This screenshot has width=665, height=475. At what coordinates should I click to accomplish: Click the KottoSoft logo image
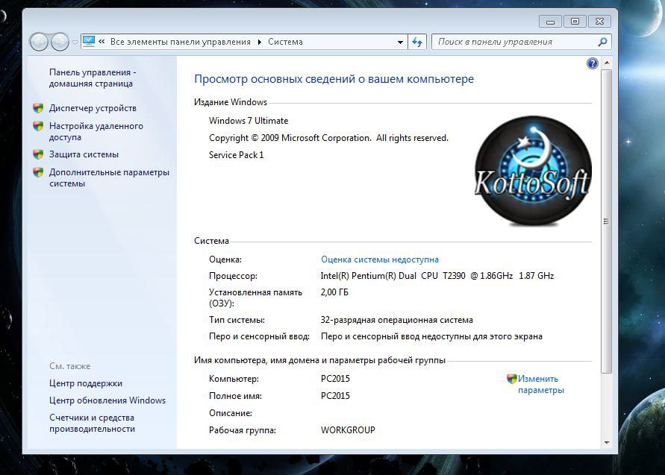point(533,170)
